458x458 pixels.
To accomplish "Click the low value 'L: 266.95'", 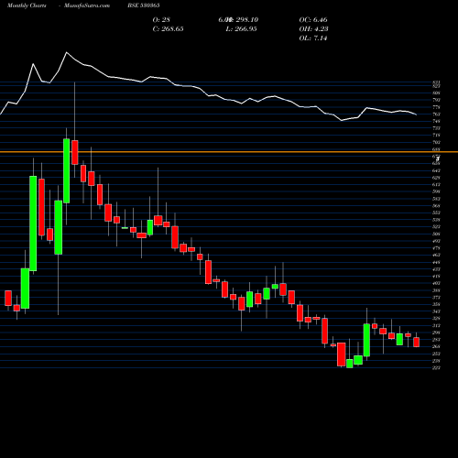I will coord(241,29).
